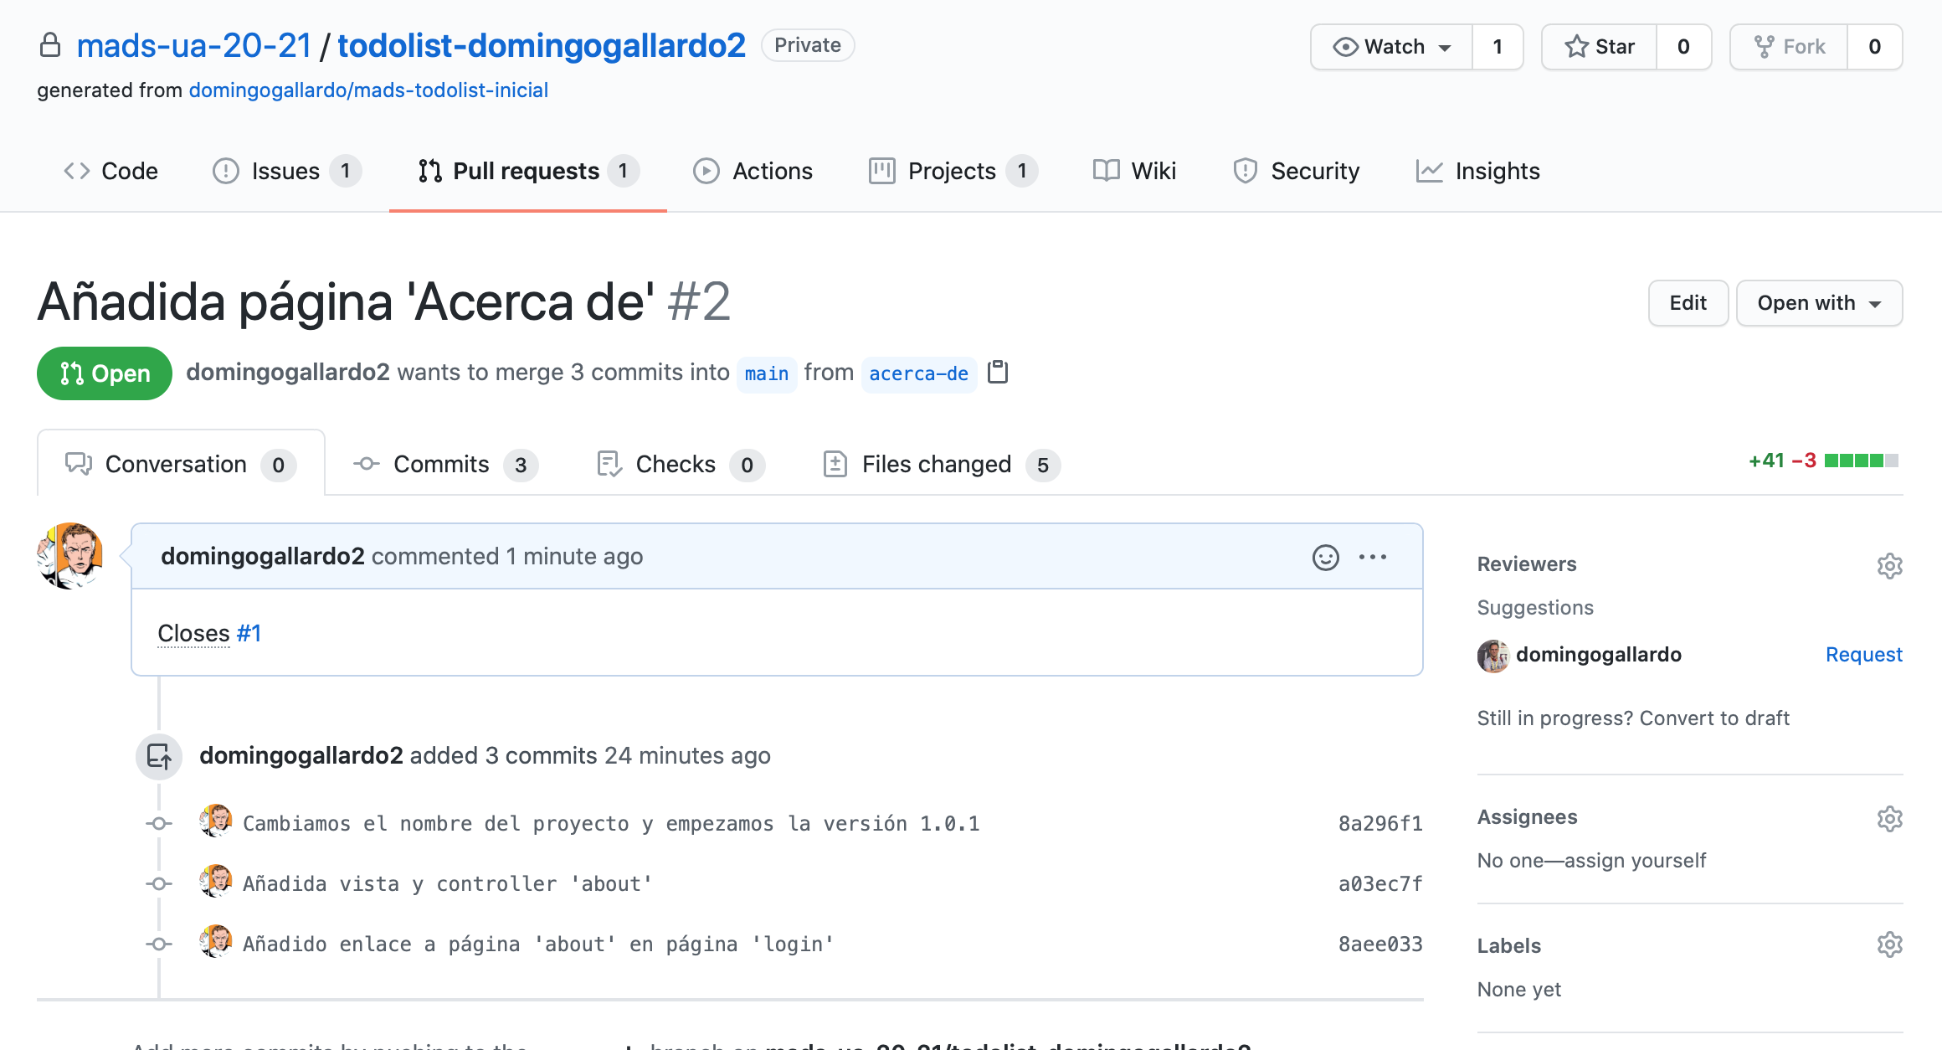The image size is (1942, 1050).
Task: Click Convert to draft link
Action: point(1714,718)
